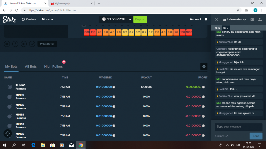Open the Plinko bet row icon

10,87
